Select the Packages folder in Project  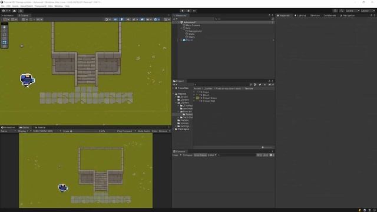(x=183, y=130)
